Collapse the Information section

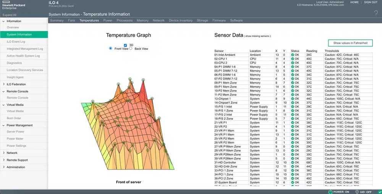3,21
